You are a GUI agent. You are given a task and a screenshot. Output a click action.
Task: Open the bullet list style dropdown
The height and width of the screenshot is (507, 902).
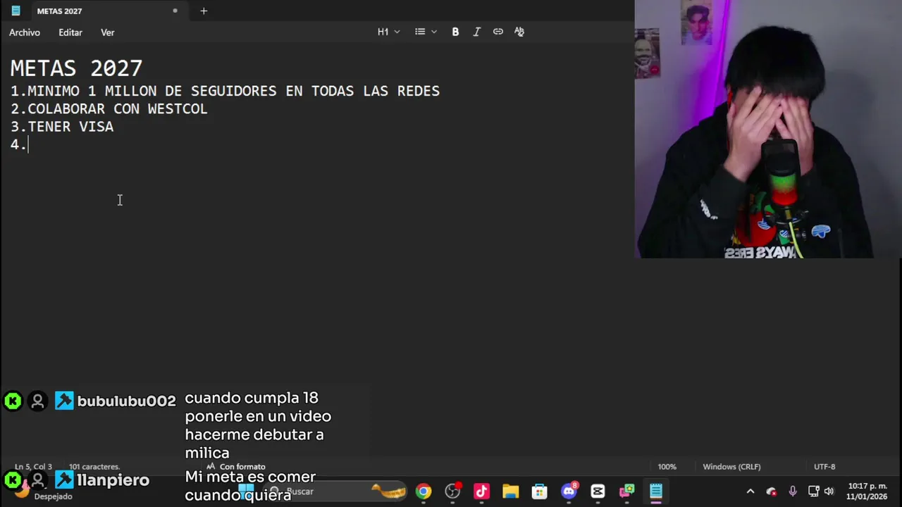426,32
